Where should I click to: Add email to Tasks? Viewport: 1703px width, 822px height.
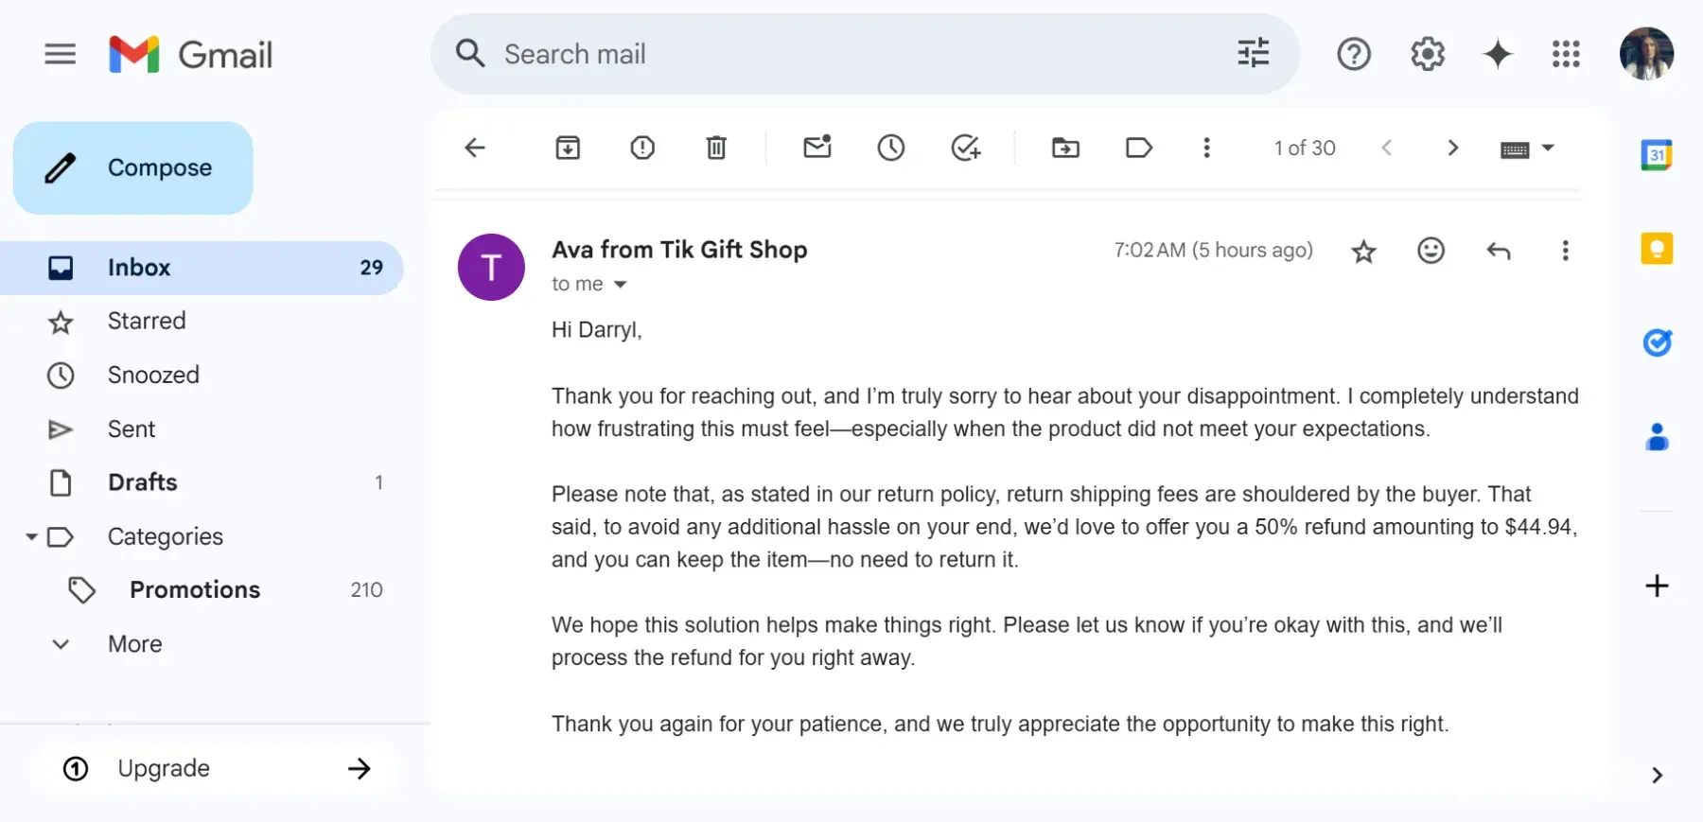point(965,148)
